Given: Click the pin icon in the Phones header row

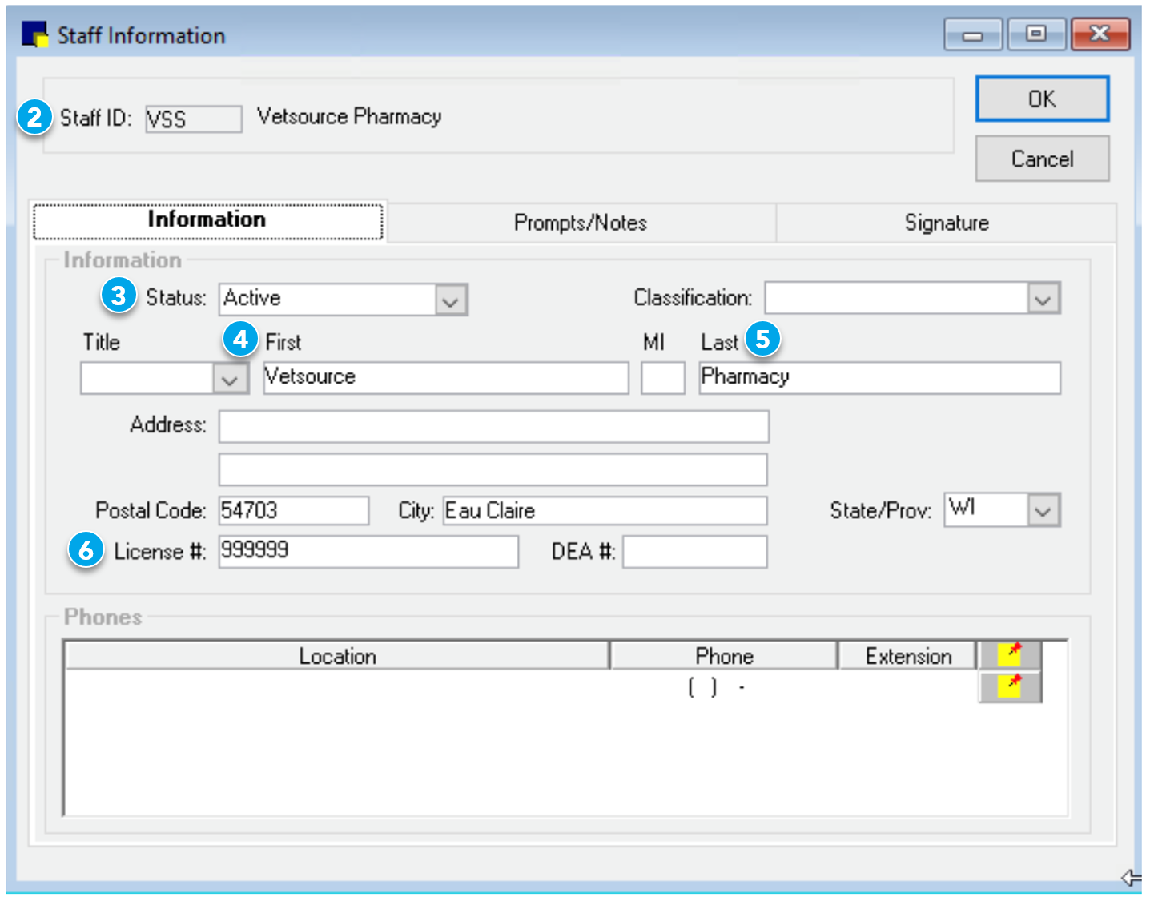Looking at the screenshot, I should 1011,654.
